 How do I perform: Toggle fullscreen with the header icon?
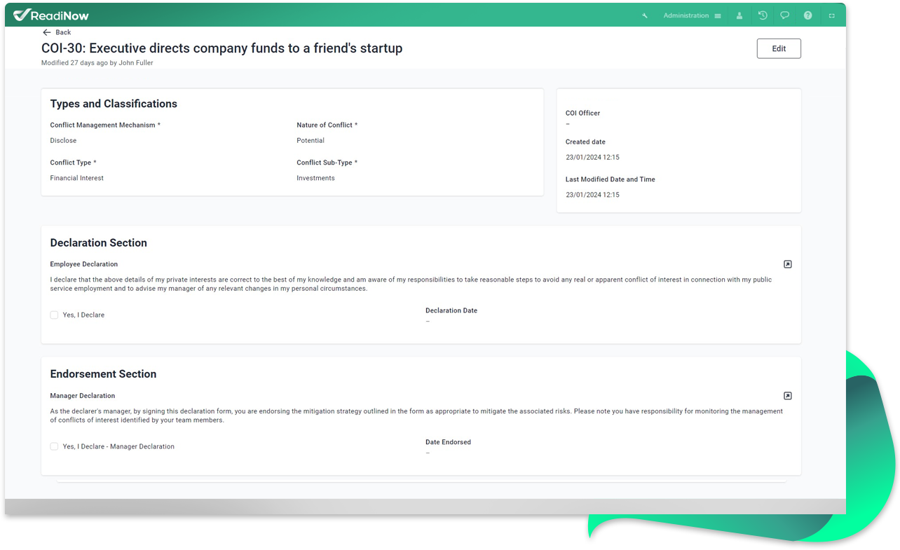click(x=832, y=15)
